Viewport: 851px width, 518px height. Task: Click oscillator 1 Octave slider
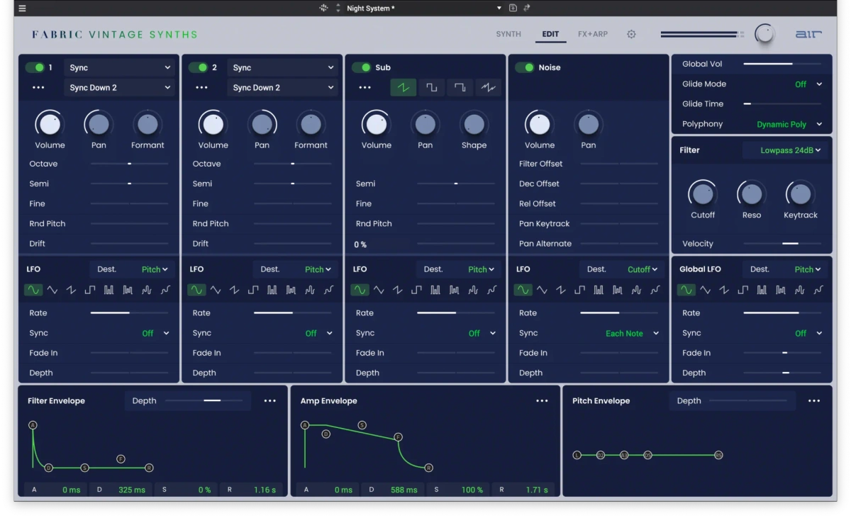[130, 164]
